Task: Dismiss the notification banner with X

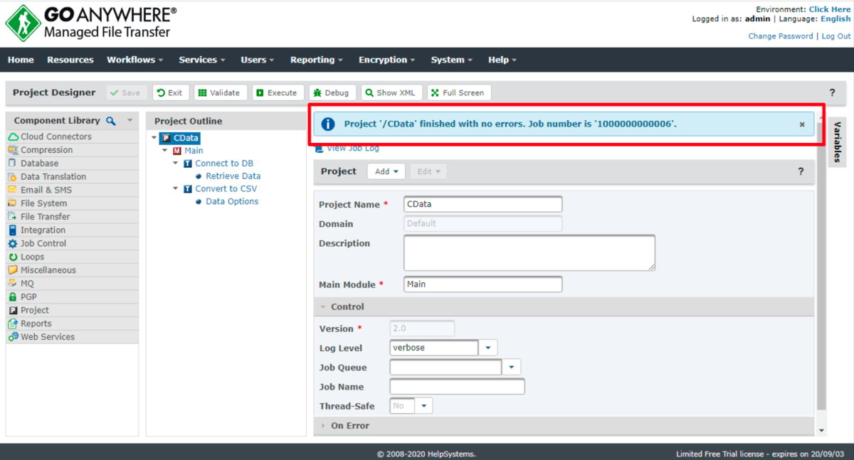Action: click(x=802, y=124)
